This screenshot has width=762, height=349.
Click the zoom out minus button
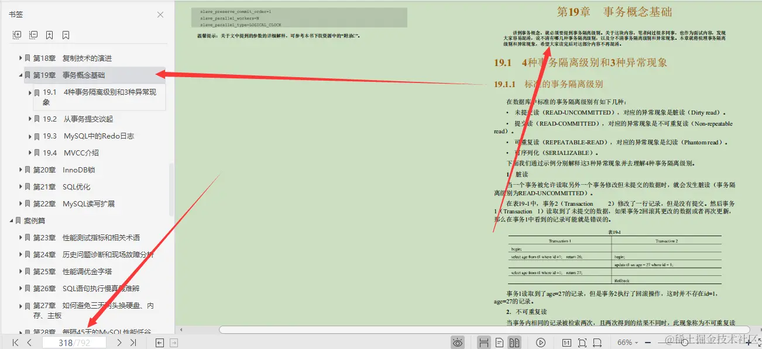tap(647, 343)
